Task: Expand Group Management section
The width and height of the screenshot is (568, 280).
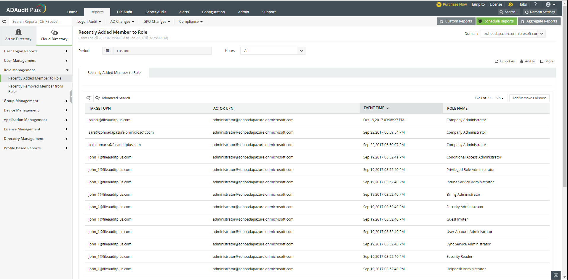Action: click(36, 101)
